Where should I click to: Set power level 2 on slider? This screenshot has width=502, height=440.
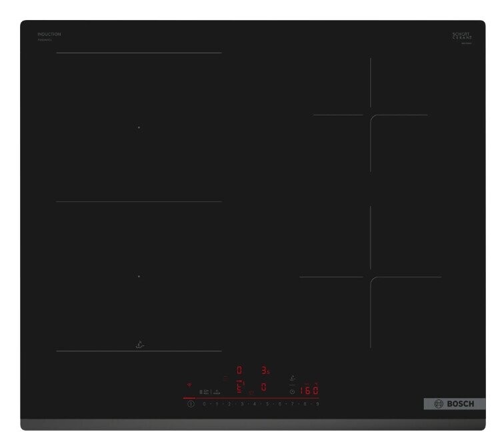(x=229, y=404)
